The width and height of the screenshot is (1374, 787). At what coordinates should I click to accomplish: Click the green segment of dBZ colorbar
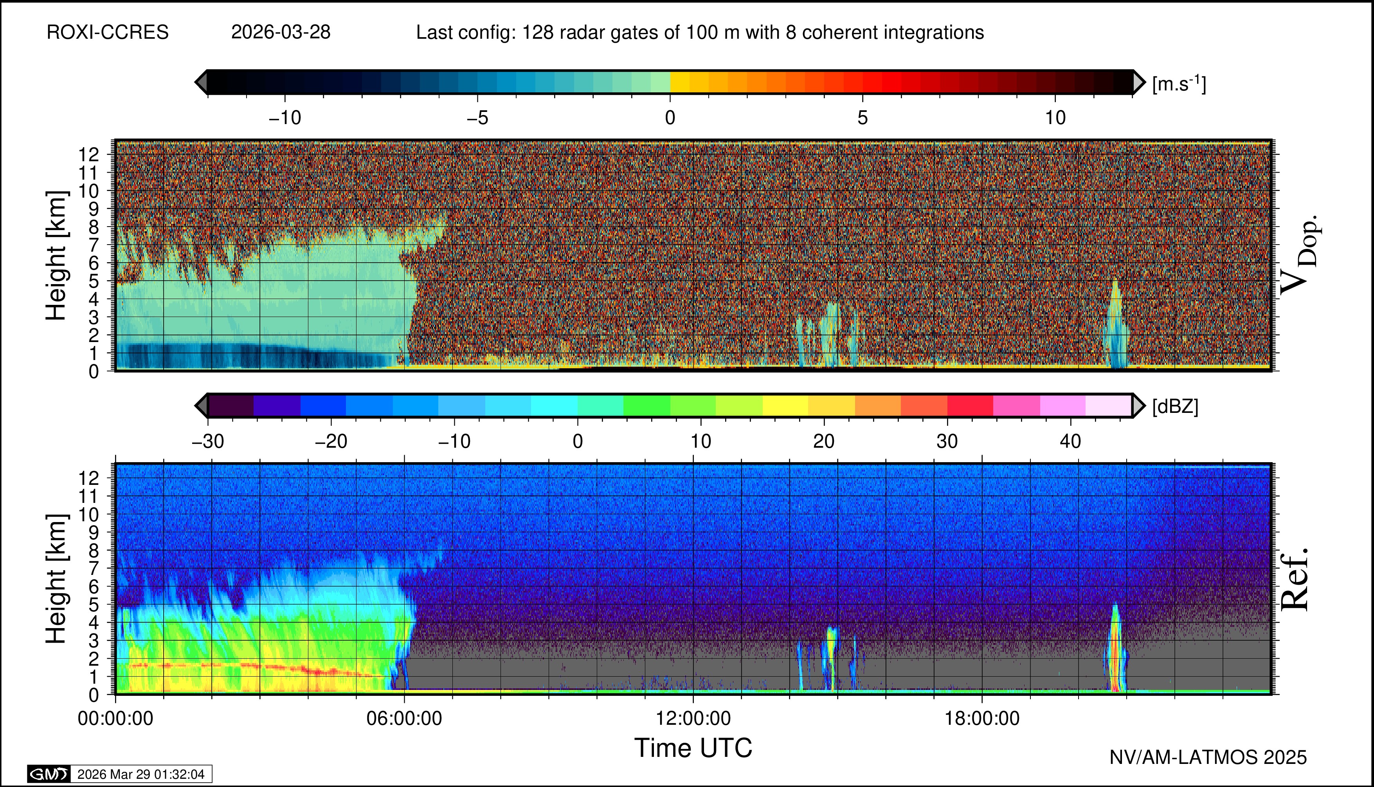[x=646, y=405]
